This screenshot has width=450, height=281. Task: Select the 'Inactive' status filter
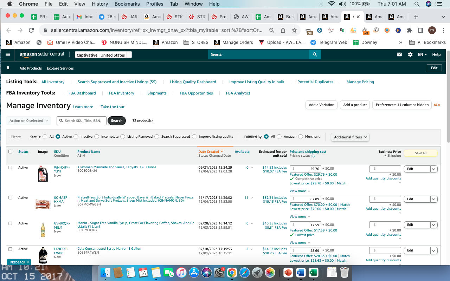pyautogui.click(x=76, y=137)
